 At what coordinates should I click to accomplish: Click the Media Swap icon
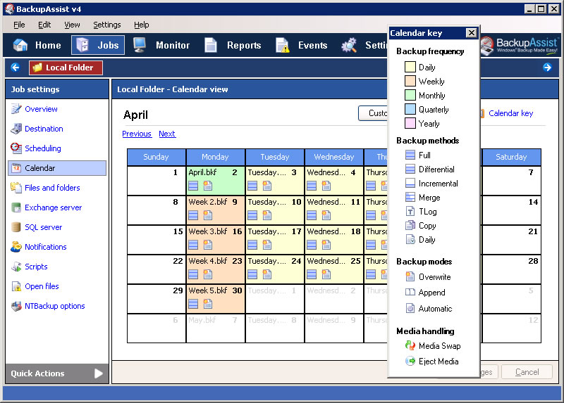410,345
